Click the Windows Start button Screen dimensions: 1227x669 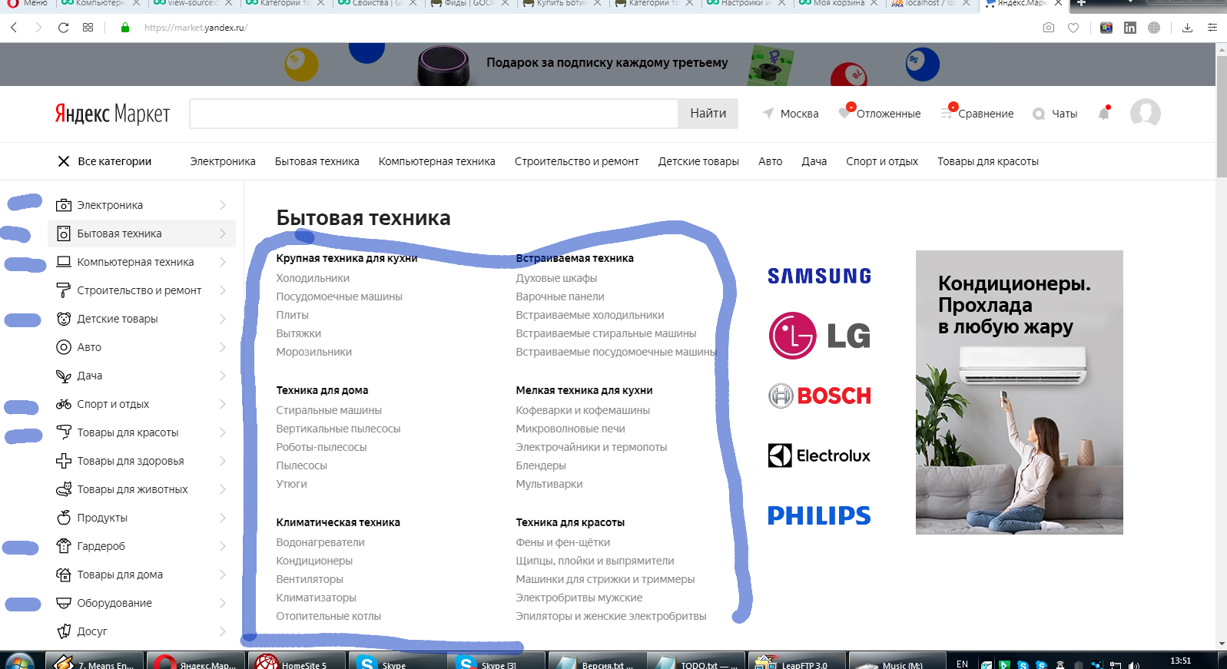[19, 662]
